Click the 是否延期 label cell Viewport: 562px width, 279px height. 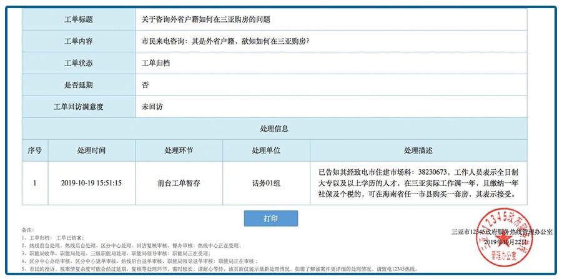pyautogui.click(x=79, y=86)
